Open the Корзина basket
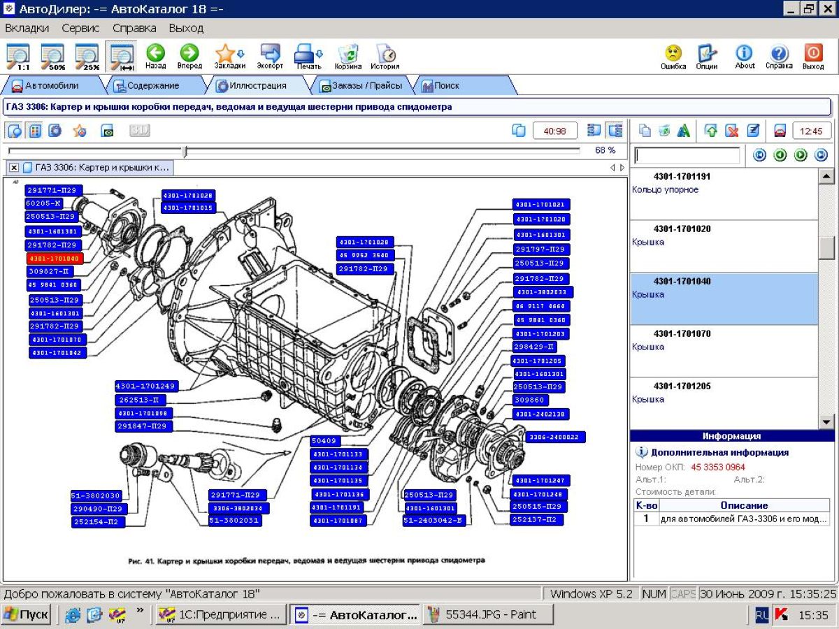Screen dimensions: 839x629 click(348, 57)
